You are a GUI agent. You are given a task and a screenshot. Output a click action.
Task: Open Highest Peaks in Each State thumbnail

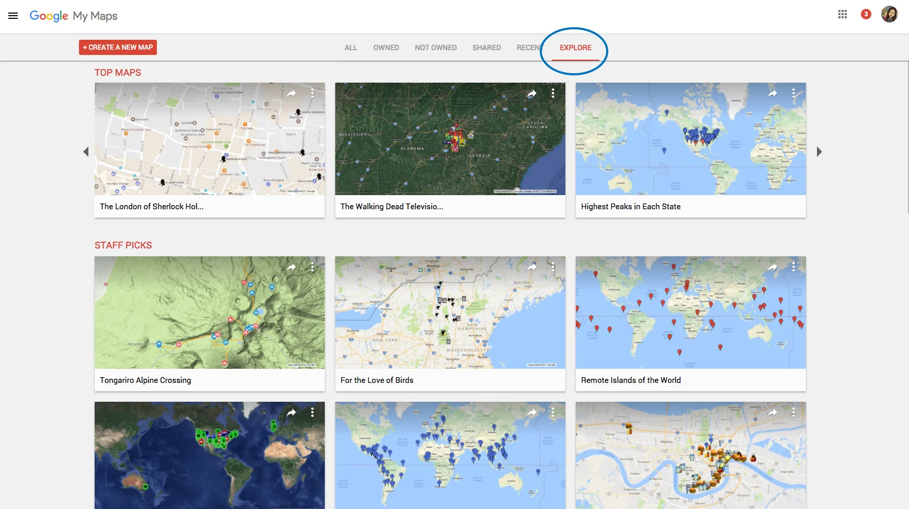click(691, 139)
